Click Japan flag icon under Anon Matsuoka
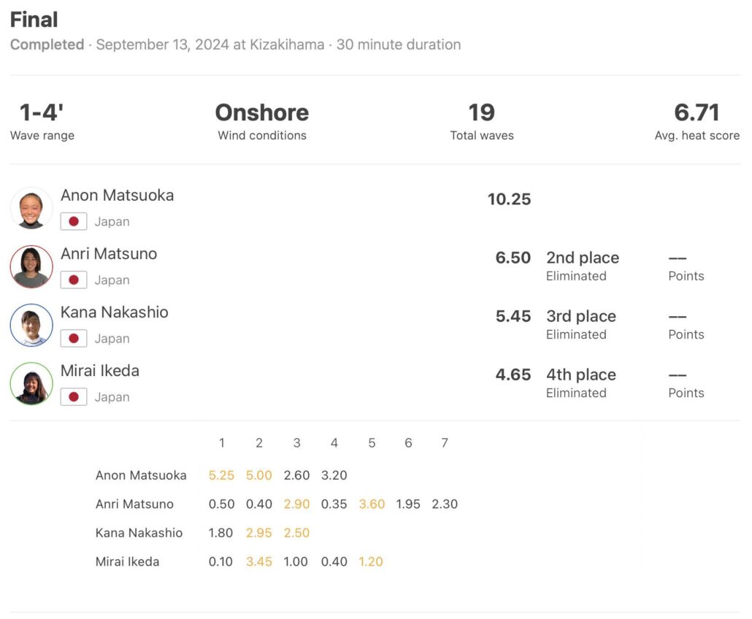This screenshot has width=752, height=619. coord(74,222)
